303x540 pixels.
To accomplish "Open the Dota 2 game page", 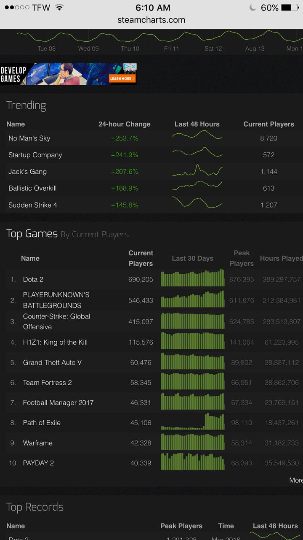I will coord(33,279).
